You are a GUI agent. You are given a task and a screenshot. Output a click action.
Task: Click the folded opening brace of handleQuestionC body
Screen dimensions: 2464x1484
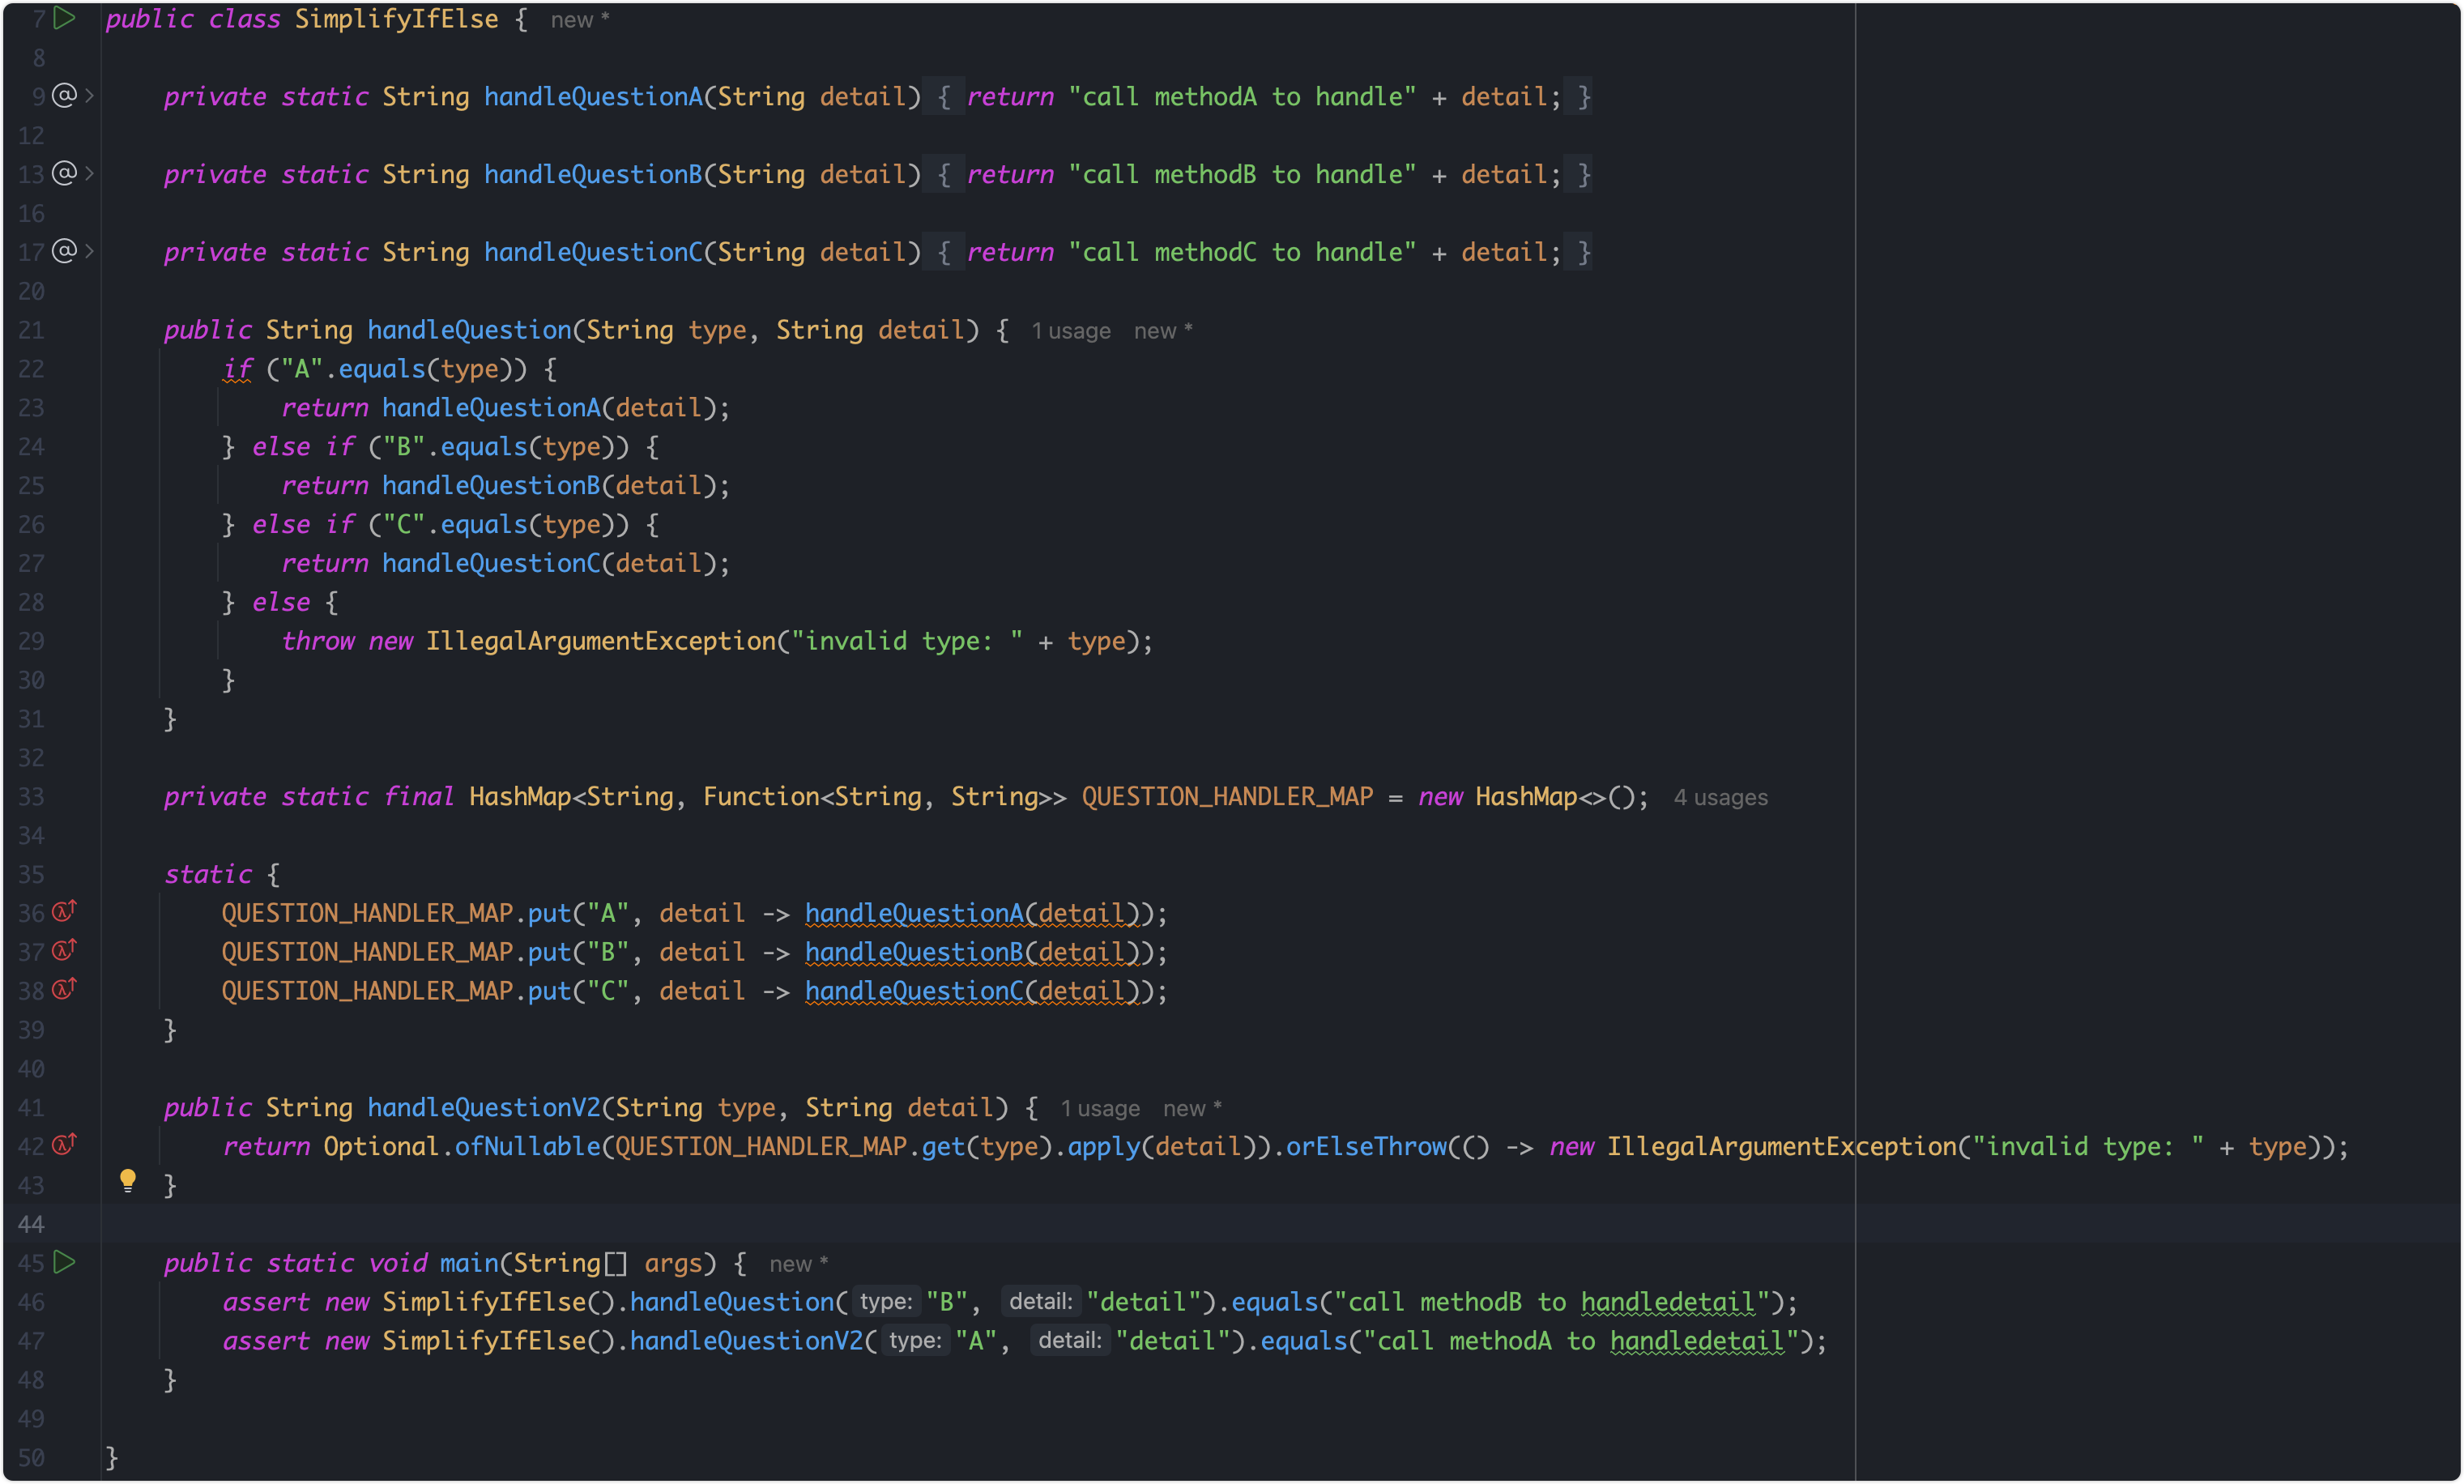click(x=943, y=252)
